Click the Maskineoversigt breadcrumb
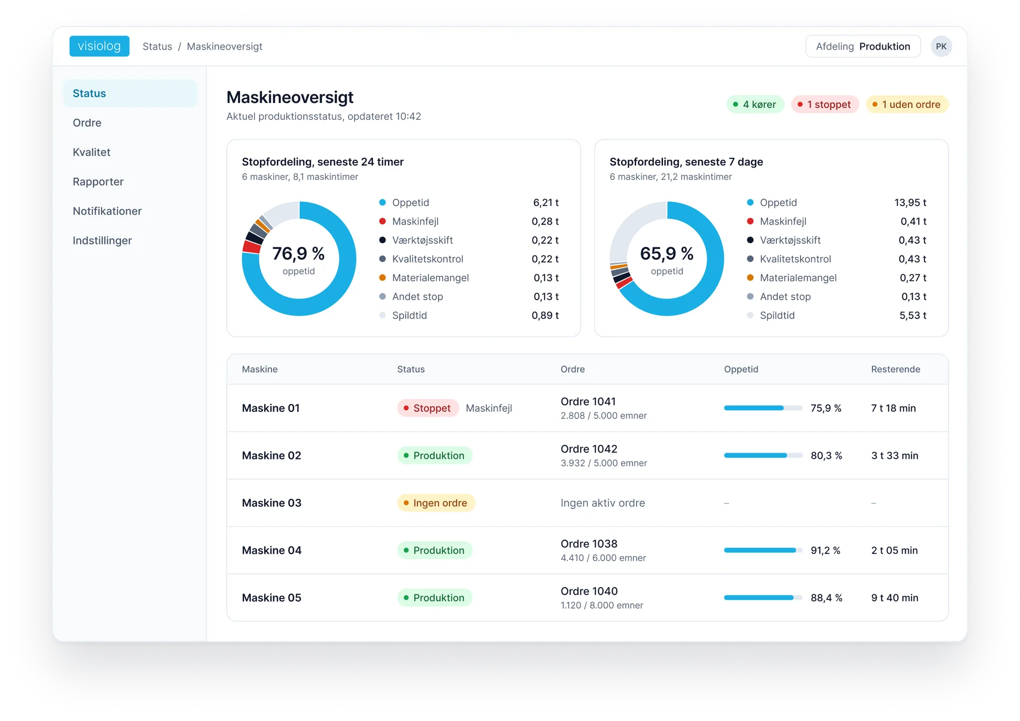Image resolution: width=1020 pixels, height=721 pixels. 224,46
